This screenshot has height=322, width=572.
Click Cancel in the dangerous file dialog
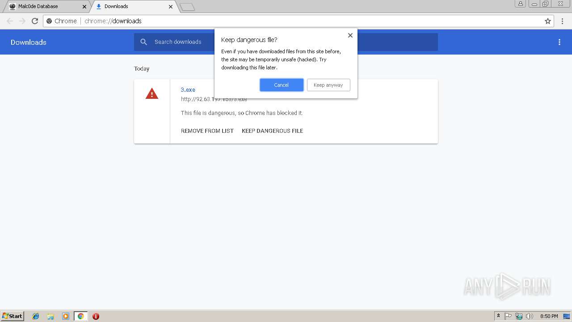tap(282, 85)
